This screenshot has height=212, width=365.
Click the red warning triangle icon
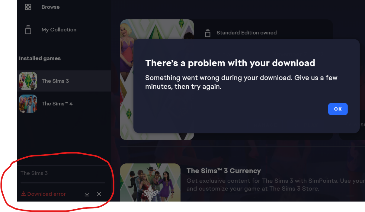tap(24, 194)
